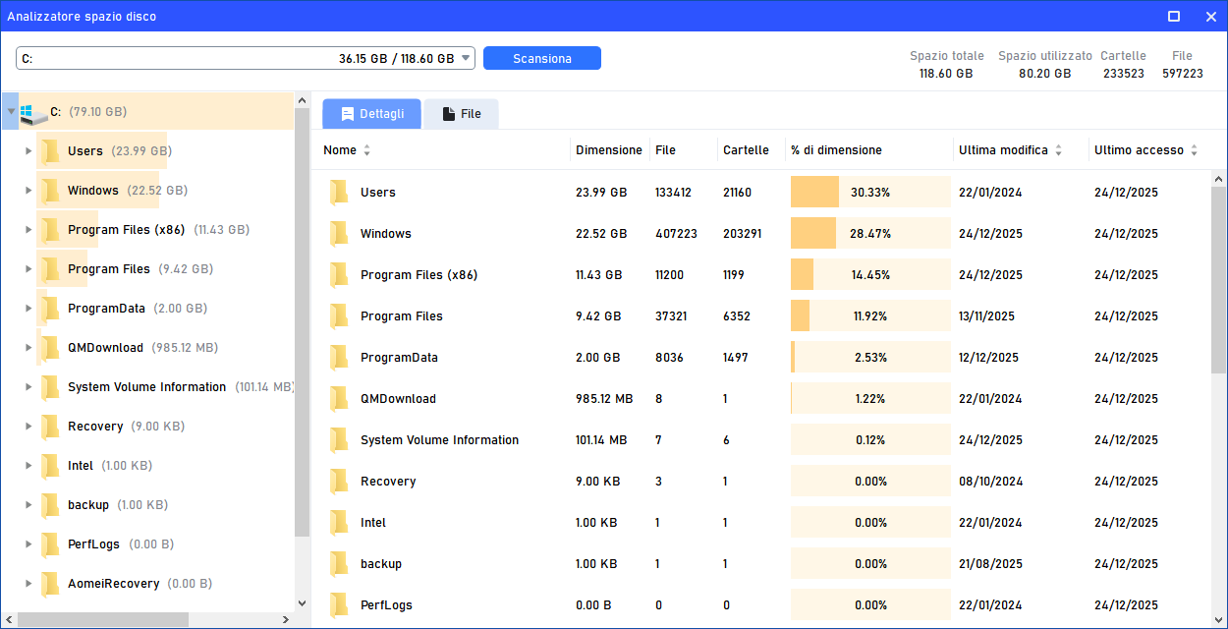This screenshot has width=1228, height=629.
Task: Click PerfLogs folder icon in details list
Action: click(x=339, y=605)
